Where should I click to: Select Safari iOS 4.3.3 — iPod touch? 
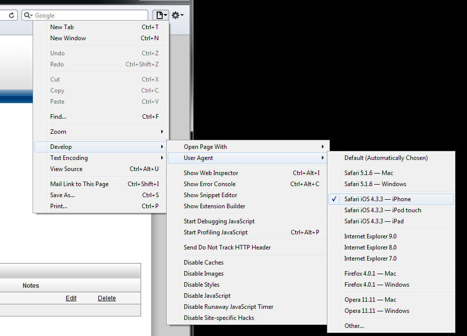(x=391, y=210)
